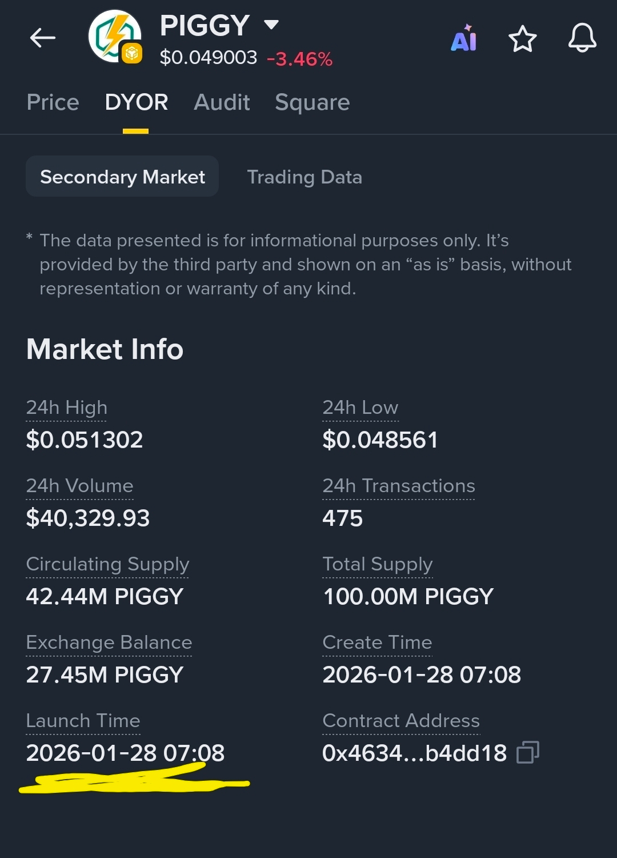617x858 pixels.
Task: Set a price alert with bell icon
Action: 582,38
